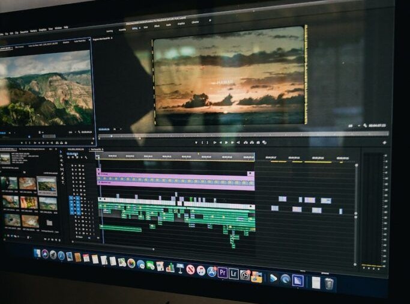
Task: Select the first thumbnail in Project panel
Action: [10, 183]
